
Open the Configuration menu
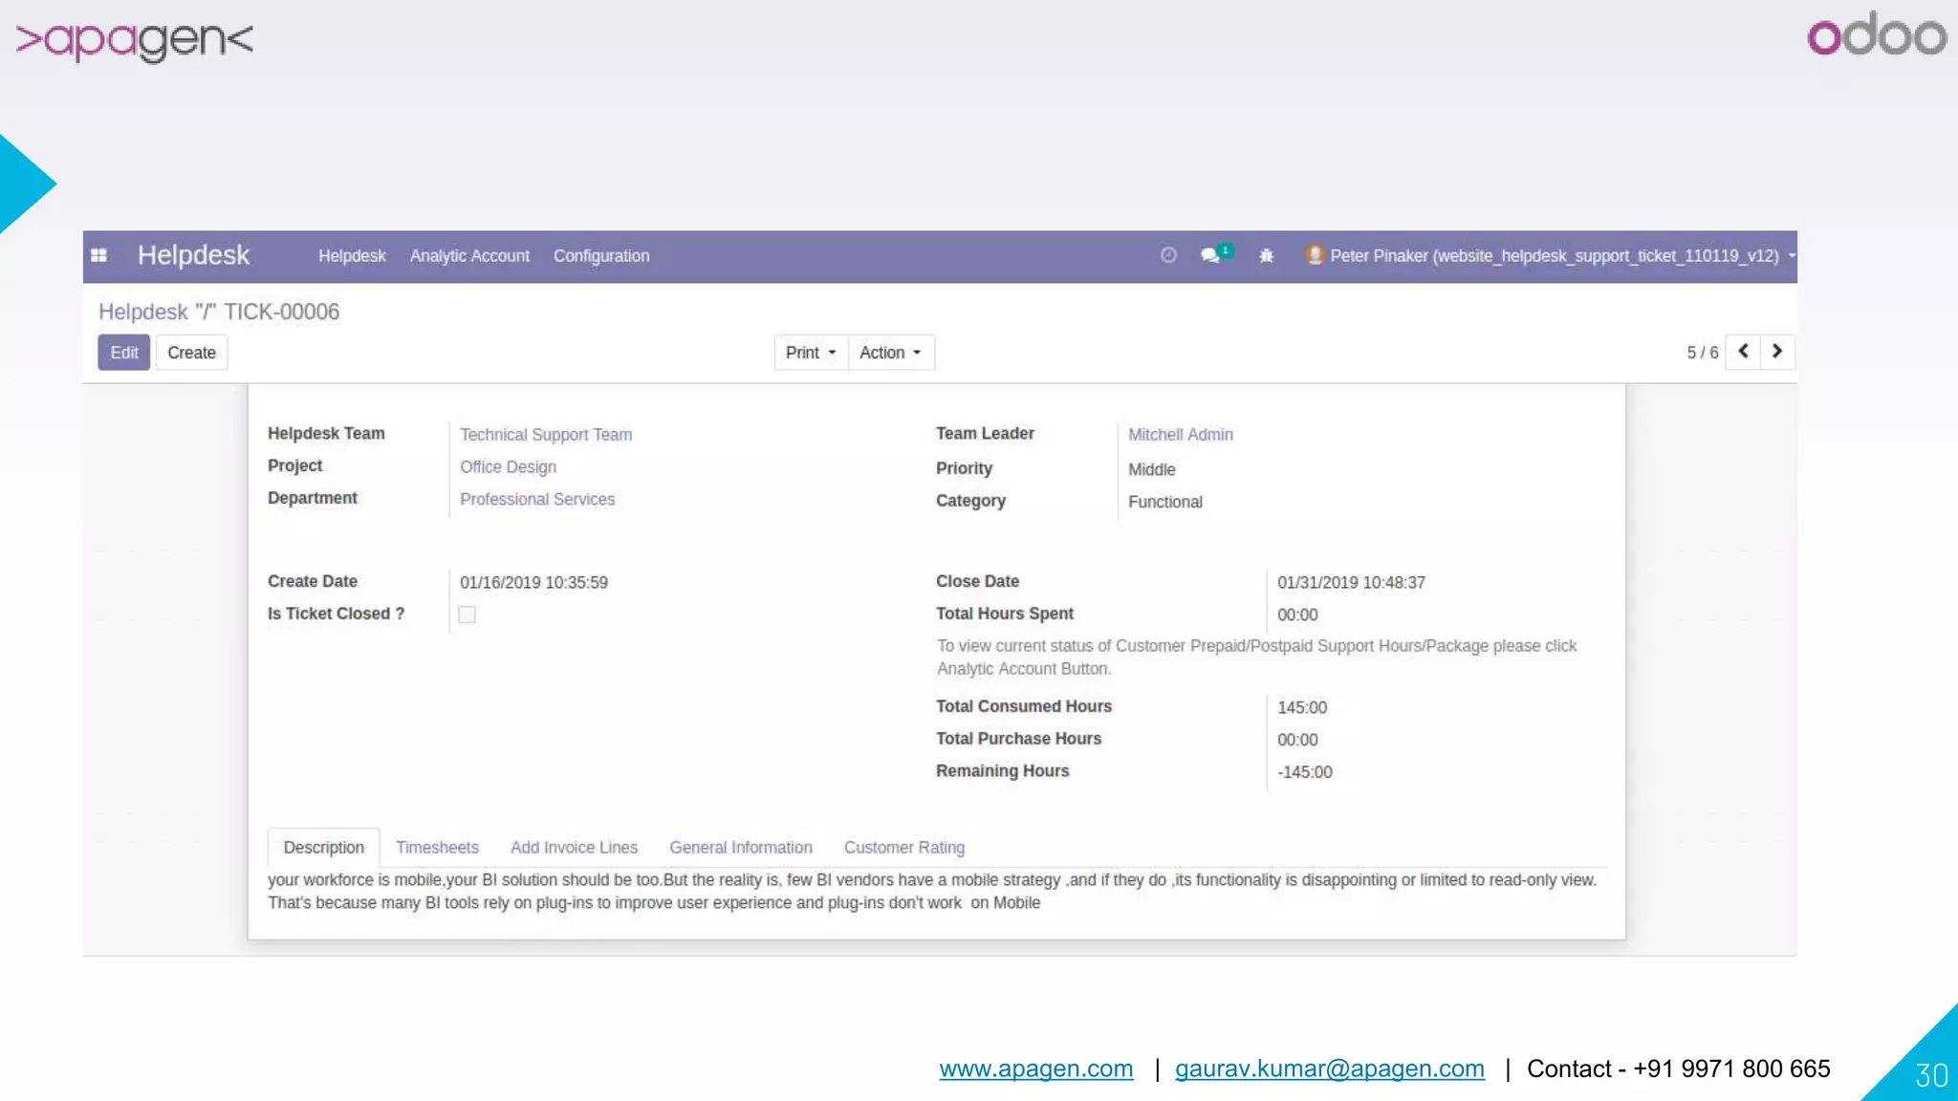point(600,256)
